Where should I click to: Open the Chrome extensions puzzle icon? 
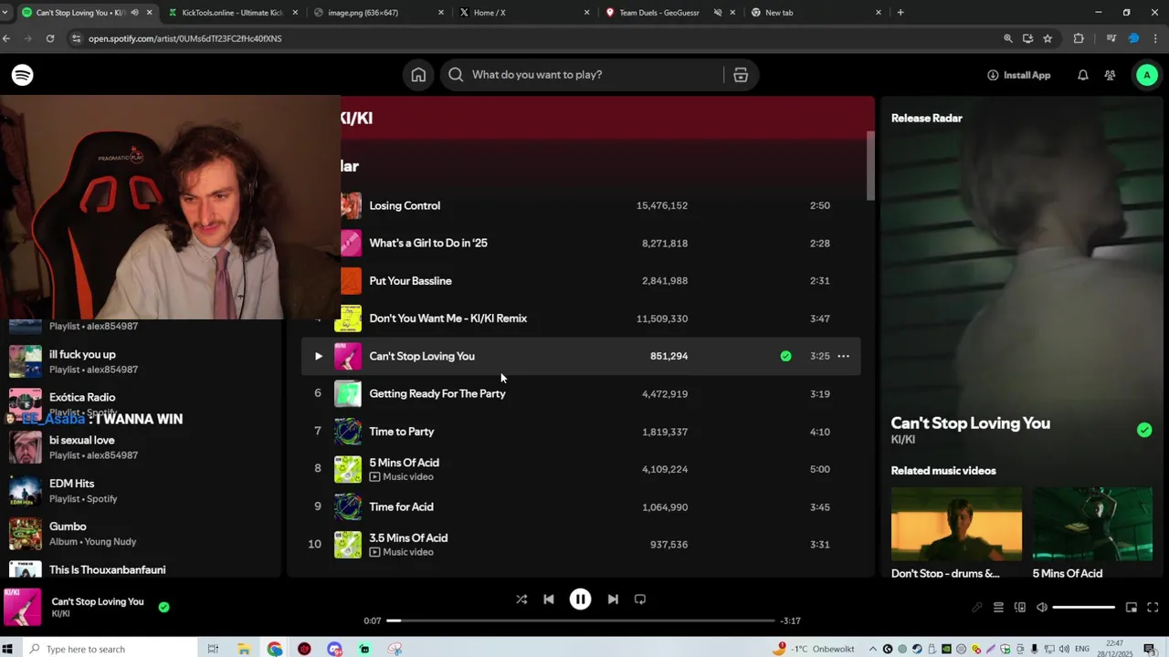(1079, 38)
